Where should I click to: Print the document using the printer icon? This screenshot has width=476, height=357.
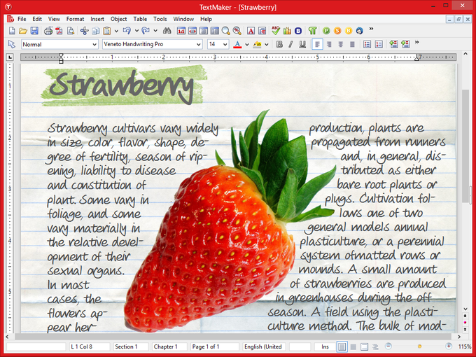tap(48, 31)
